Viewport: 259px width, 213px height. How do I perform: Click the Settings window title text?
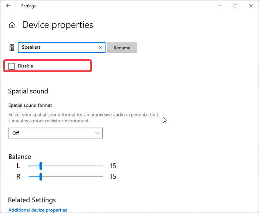(28, 6)
